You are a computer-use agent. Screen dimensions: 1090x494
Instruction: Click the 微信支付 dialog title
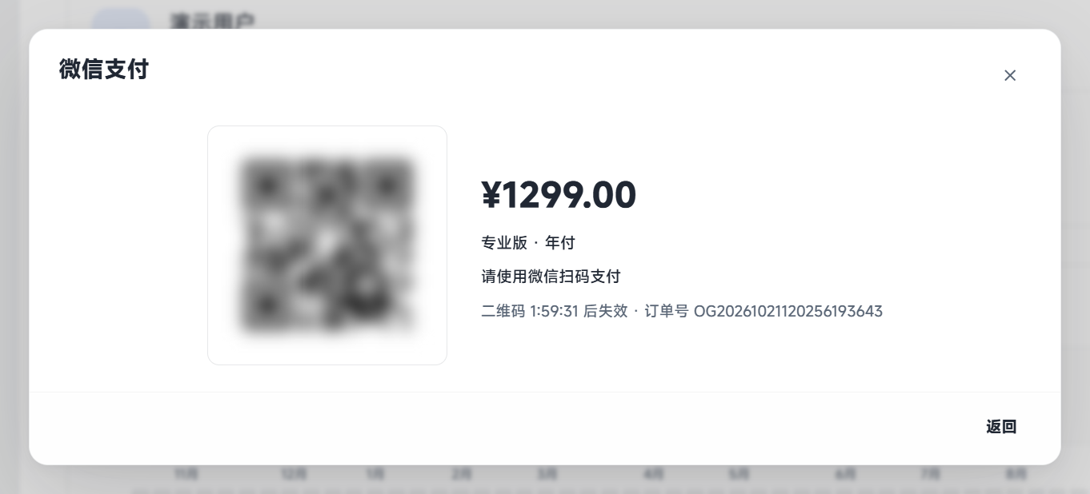pyautogui.click(x=104, y=70)
